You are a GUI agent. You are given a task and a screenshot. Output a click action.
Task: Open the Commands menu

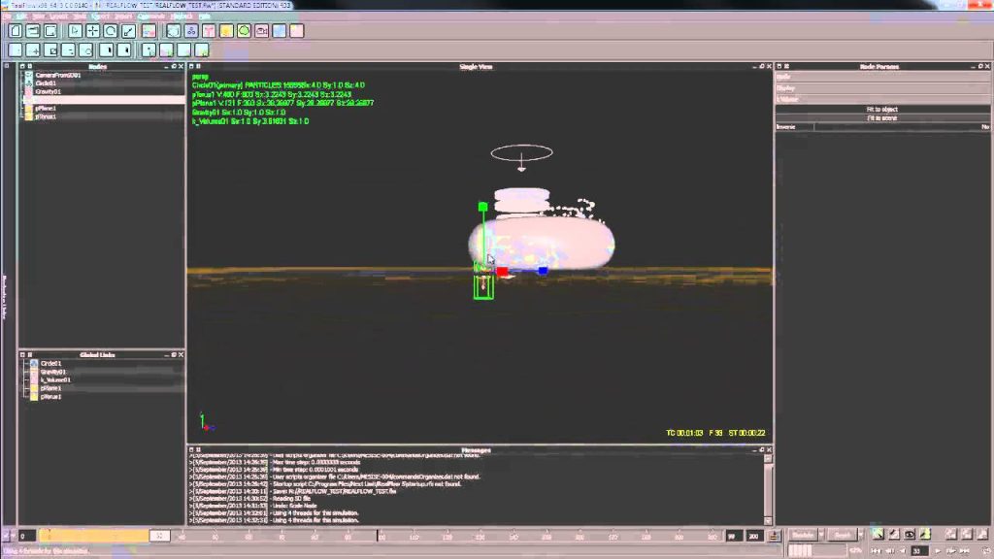click(x=150, y=16)
